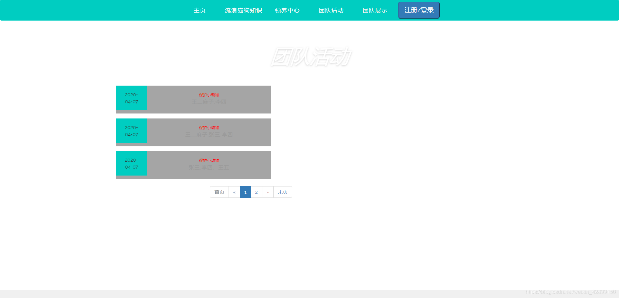Open 流浪猫狗知识 in the navigation bar
Screen dimensions: 619x298
point(243,10)
